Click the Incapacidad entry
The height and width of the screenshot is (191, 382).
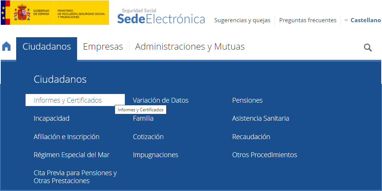[52, 118]
